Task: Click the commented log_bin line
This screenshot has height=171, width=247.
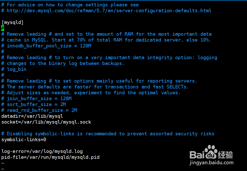Action: 16,69
